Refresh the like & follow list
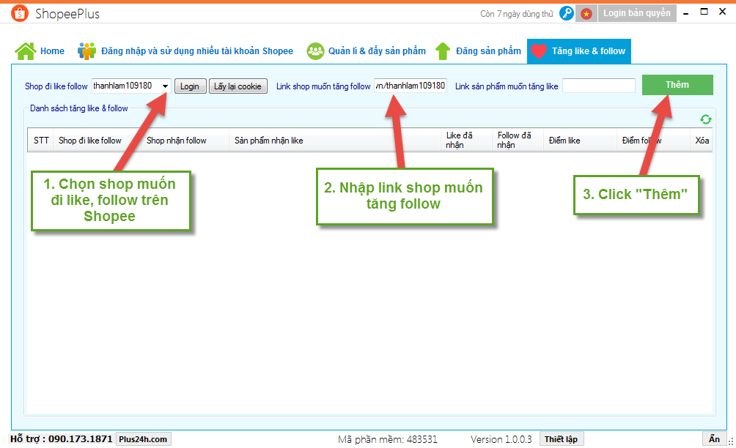The height and width of the screenshot is (448, 736). 705,119
